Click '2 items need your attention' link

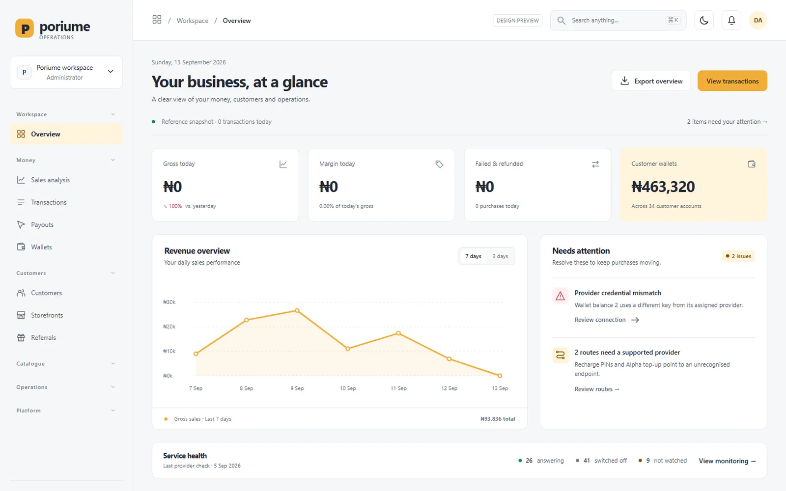pos(727,122)
